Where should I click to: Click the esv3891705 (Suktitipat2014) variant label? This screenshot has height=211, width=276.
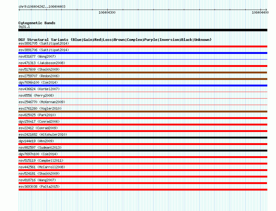click(44, 43)
